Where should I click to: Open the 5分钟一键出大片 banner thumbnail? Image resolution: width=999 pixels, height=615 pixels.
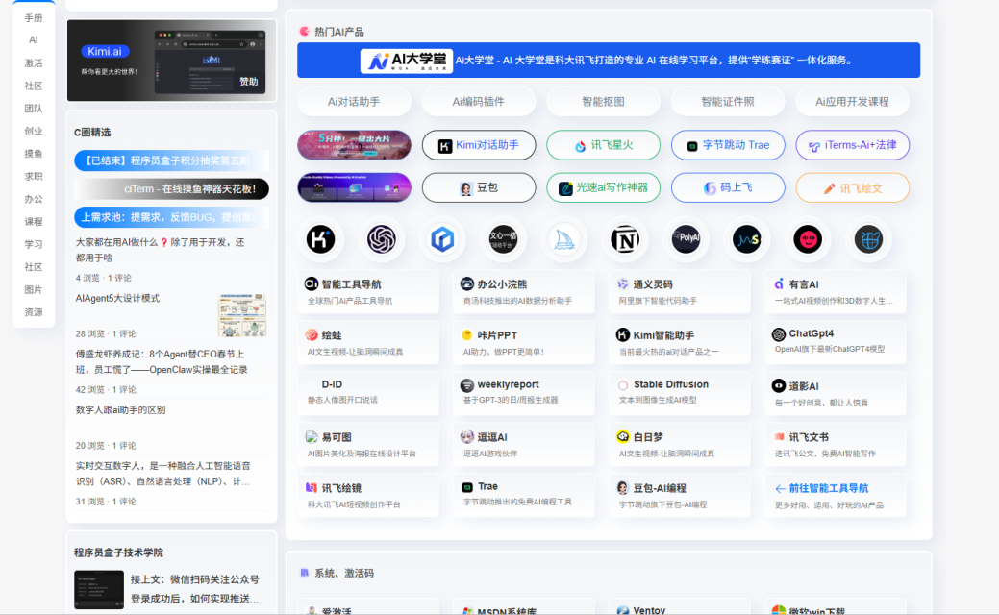coord(354,145)
